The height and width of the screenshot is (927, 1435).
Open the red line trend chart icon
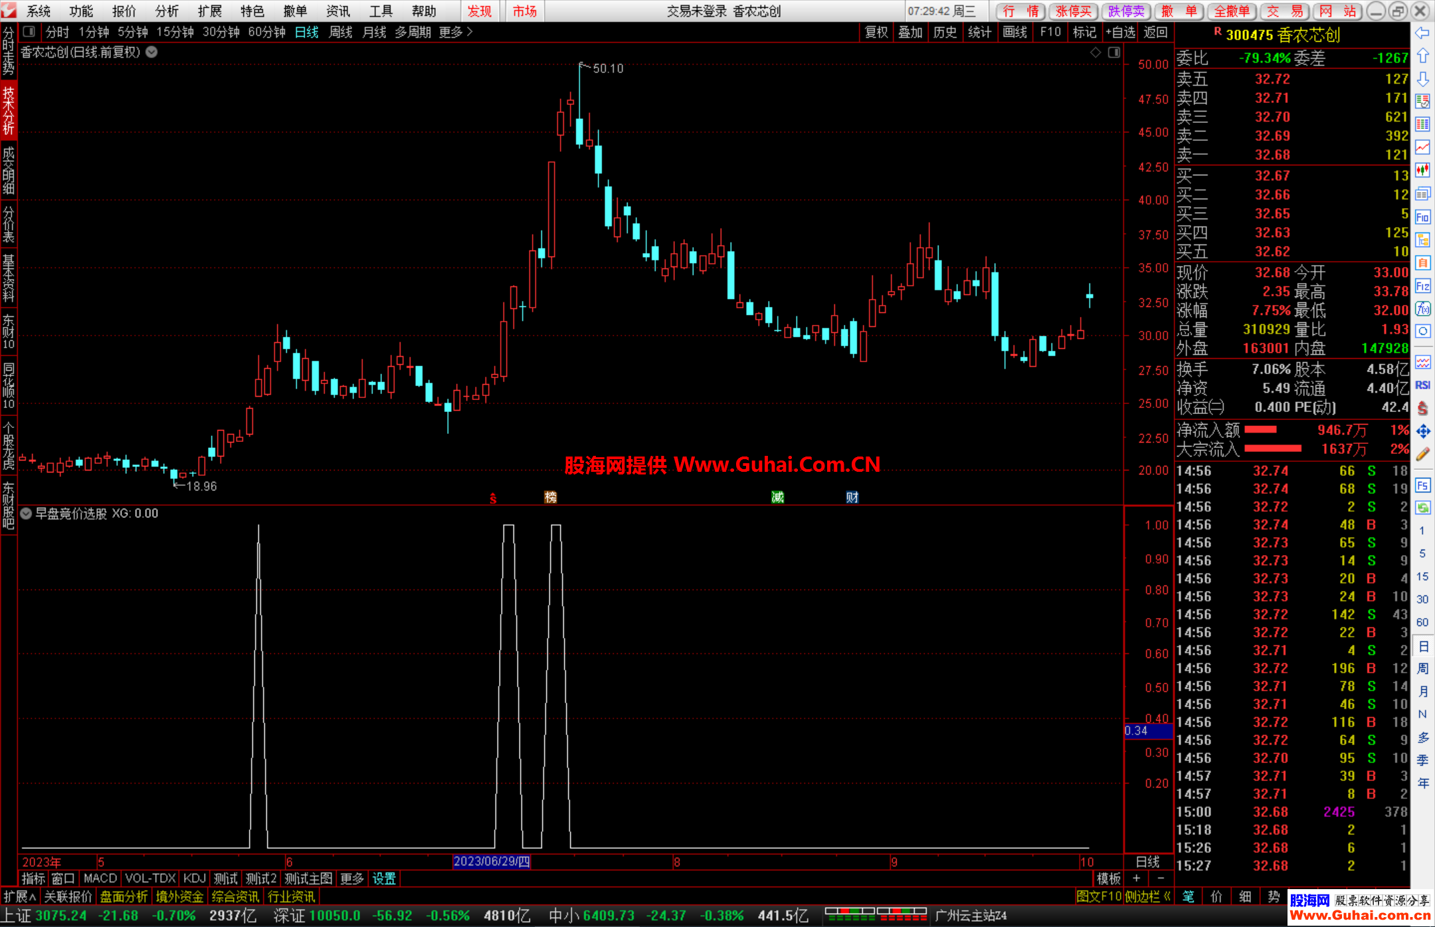1422,148
